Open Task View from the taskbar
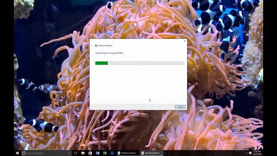Viewport: 277px width, 156px height. [76, 153]
